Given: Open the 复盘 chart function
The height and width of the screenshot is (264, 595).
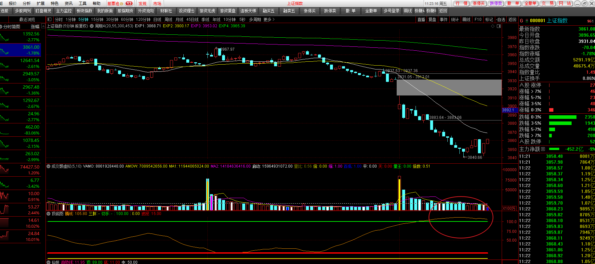Looking at the screenshot, I should [x=432, y=19].
